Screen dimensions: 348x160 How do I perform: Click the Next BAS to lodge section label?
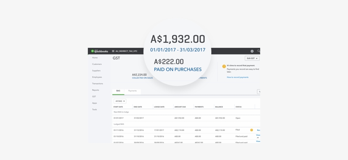[x=121, y=112]
